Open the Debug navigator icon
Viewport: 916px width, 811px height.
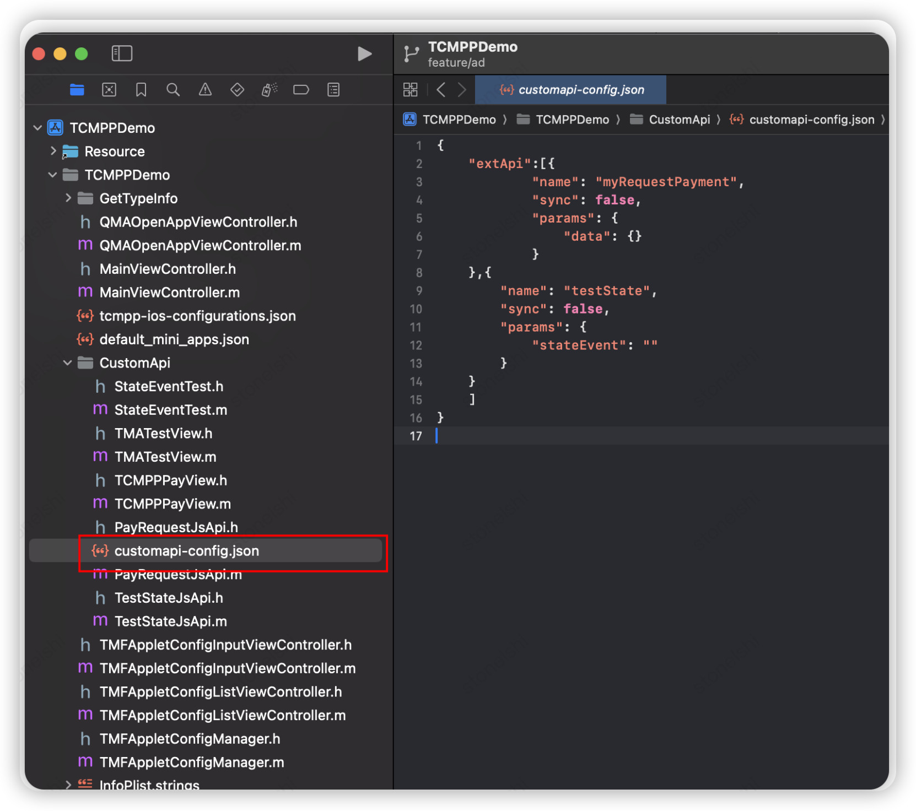[269, 90]
